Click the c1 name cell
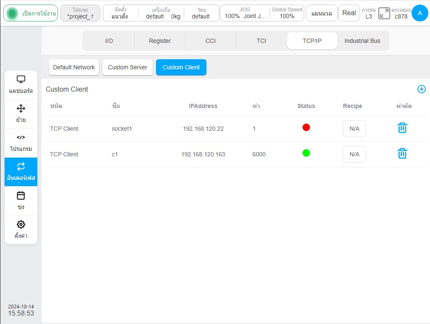 coord(115,154)
